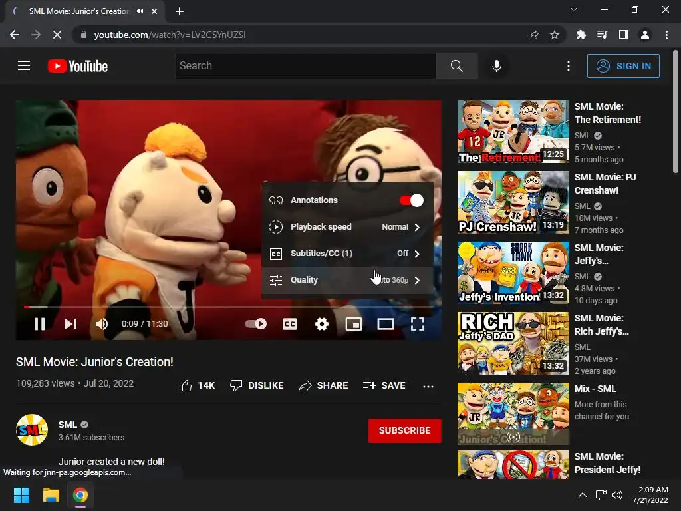
Task: Open a new browser tab
Action: pyautogui.click(x=180, y=11)
